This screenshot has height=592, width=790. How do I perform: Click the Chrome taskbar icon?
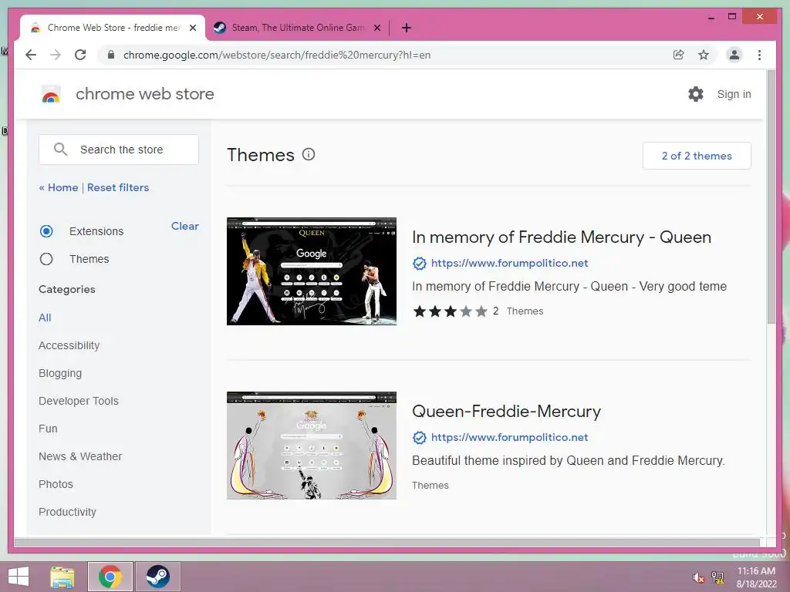[110, 577]
